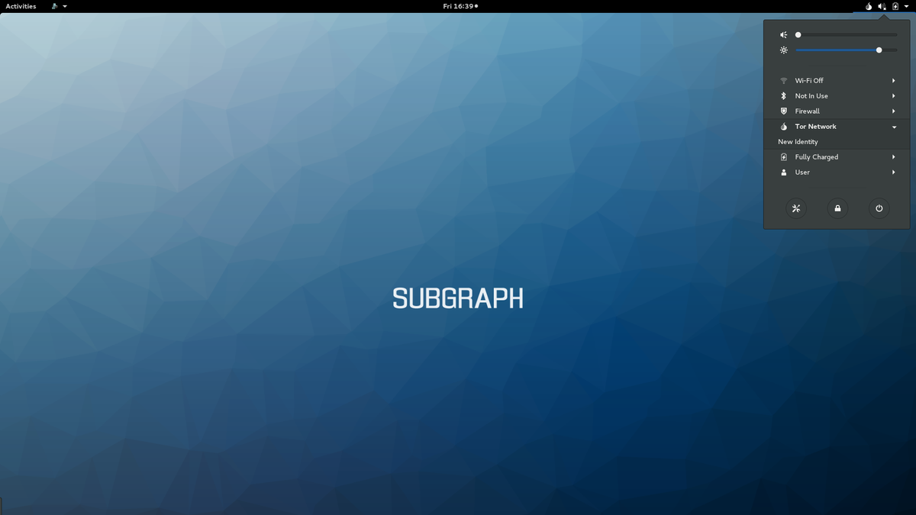Click the application icon in the top bar
The width and height of the screenshot is (916, 515).
pos(55,6)
